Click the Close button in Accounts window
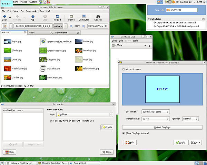207x165 pixels. 107,152
